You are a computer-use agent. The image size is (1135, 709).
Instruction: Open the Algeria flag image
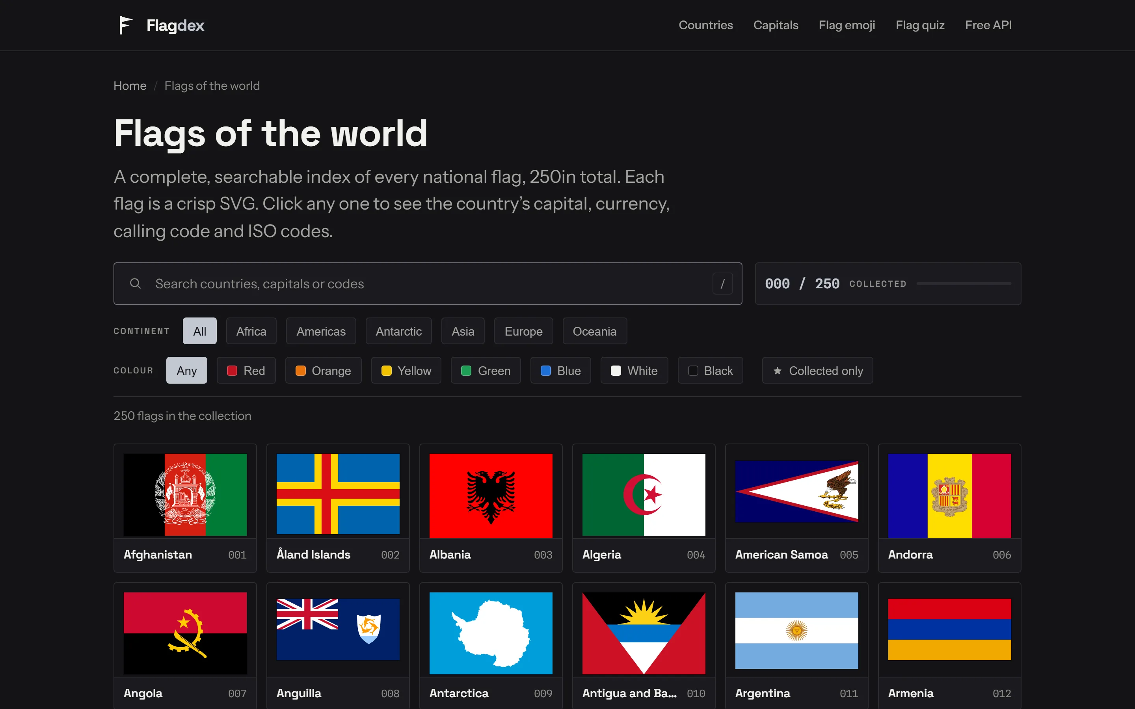point(644,495)
